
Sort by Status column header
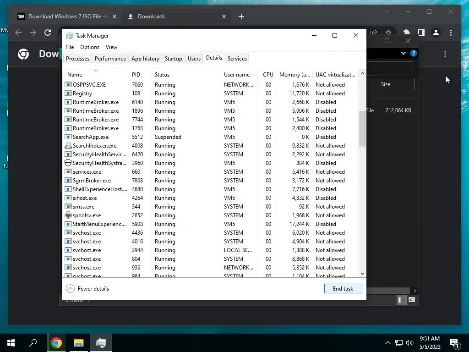pyautogui.click(x=187, y=75)
